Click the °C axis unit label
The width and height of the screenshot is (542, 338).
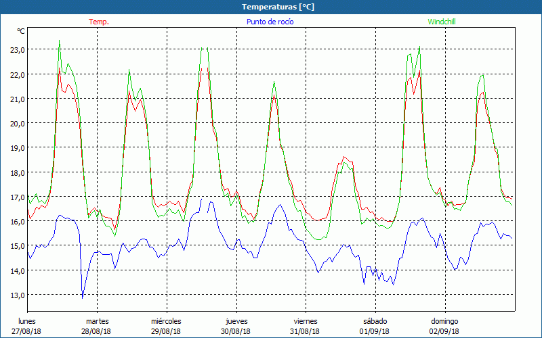click(21, 31)
